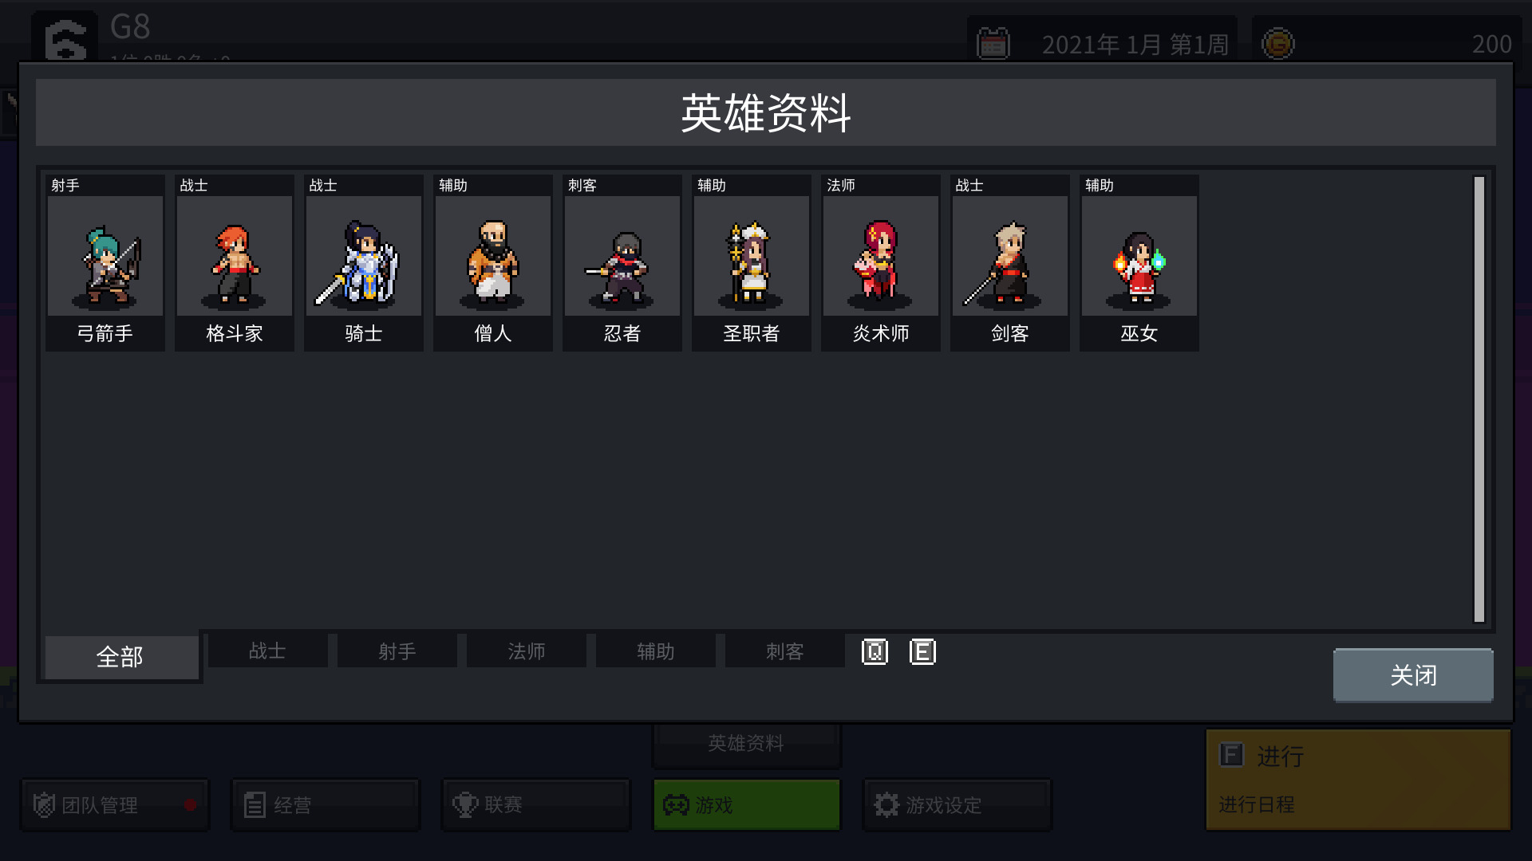
Task: Open the 骑士 knight hero profile
Action: (364, 263)
